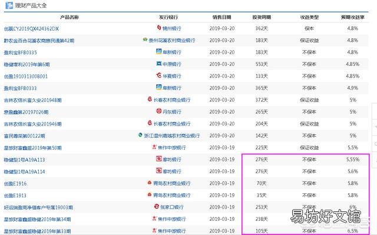This screenshot has height=235, width=377.
Task: Click the 贵州花溪农村商业银行 logo icon
Action: coord(145,39)
